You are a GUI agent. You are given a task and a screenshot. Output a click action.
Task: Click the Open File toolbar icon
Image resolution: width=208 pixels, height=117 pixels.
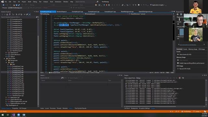(x=14, y=5)
